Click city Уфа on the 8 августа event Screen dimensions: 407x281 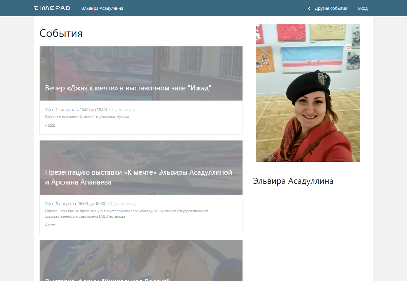(49, 204)
